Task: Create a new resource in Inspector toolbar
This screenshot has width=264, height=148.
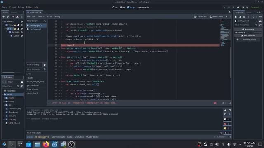Action: (x=236, y=16)
